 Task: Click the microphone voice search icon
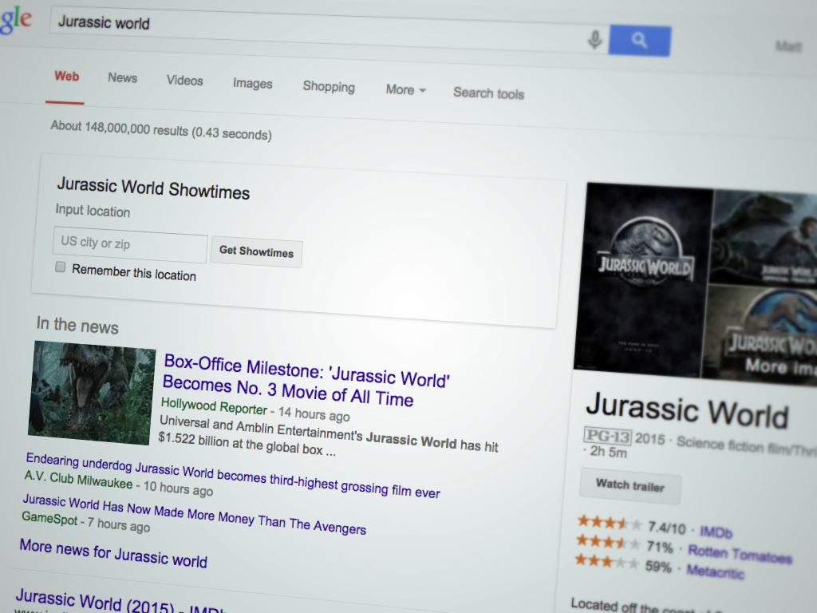[594, 39]
